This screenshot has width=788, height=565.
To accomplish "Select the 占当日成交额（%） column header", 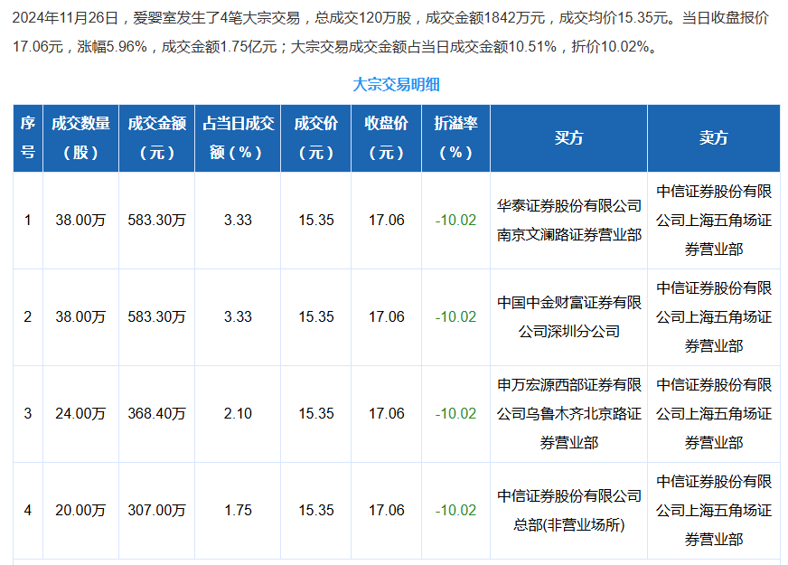I will click(x=238, y=138).
